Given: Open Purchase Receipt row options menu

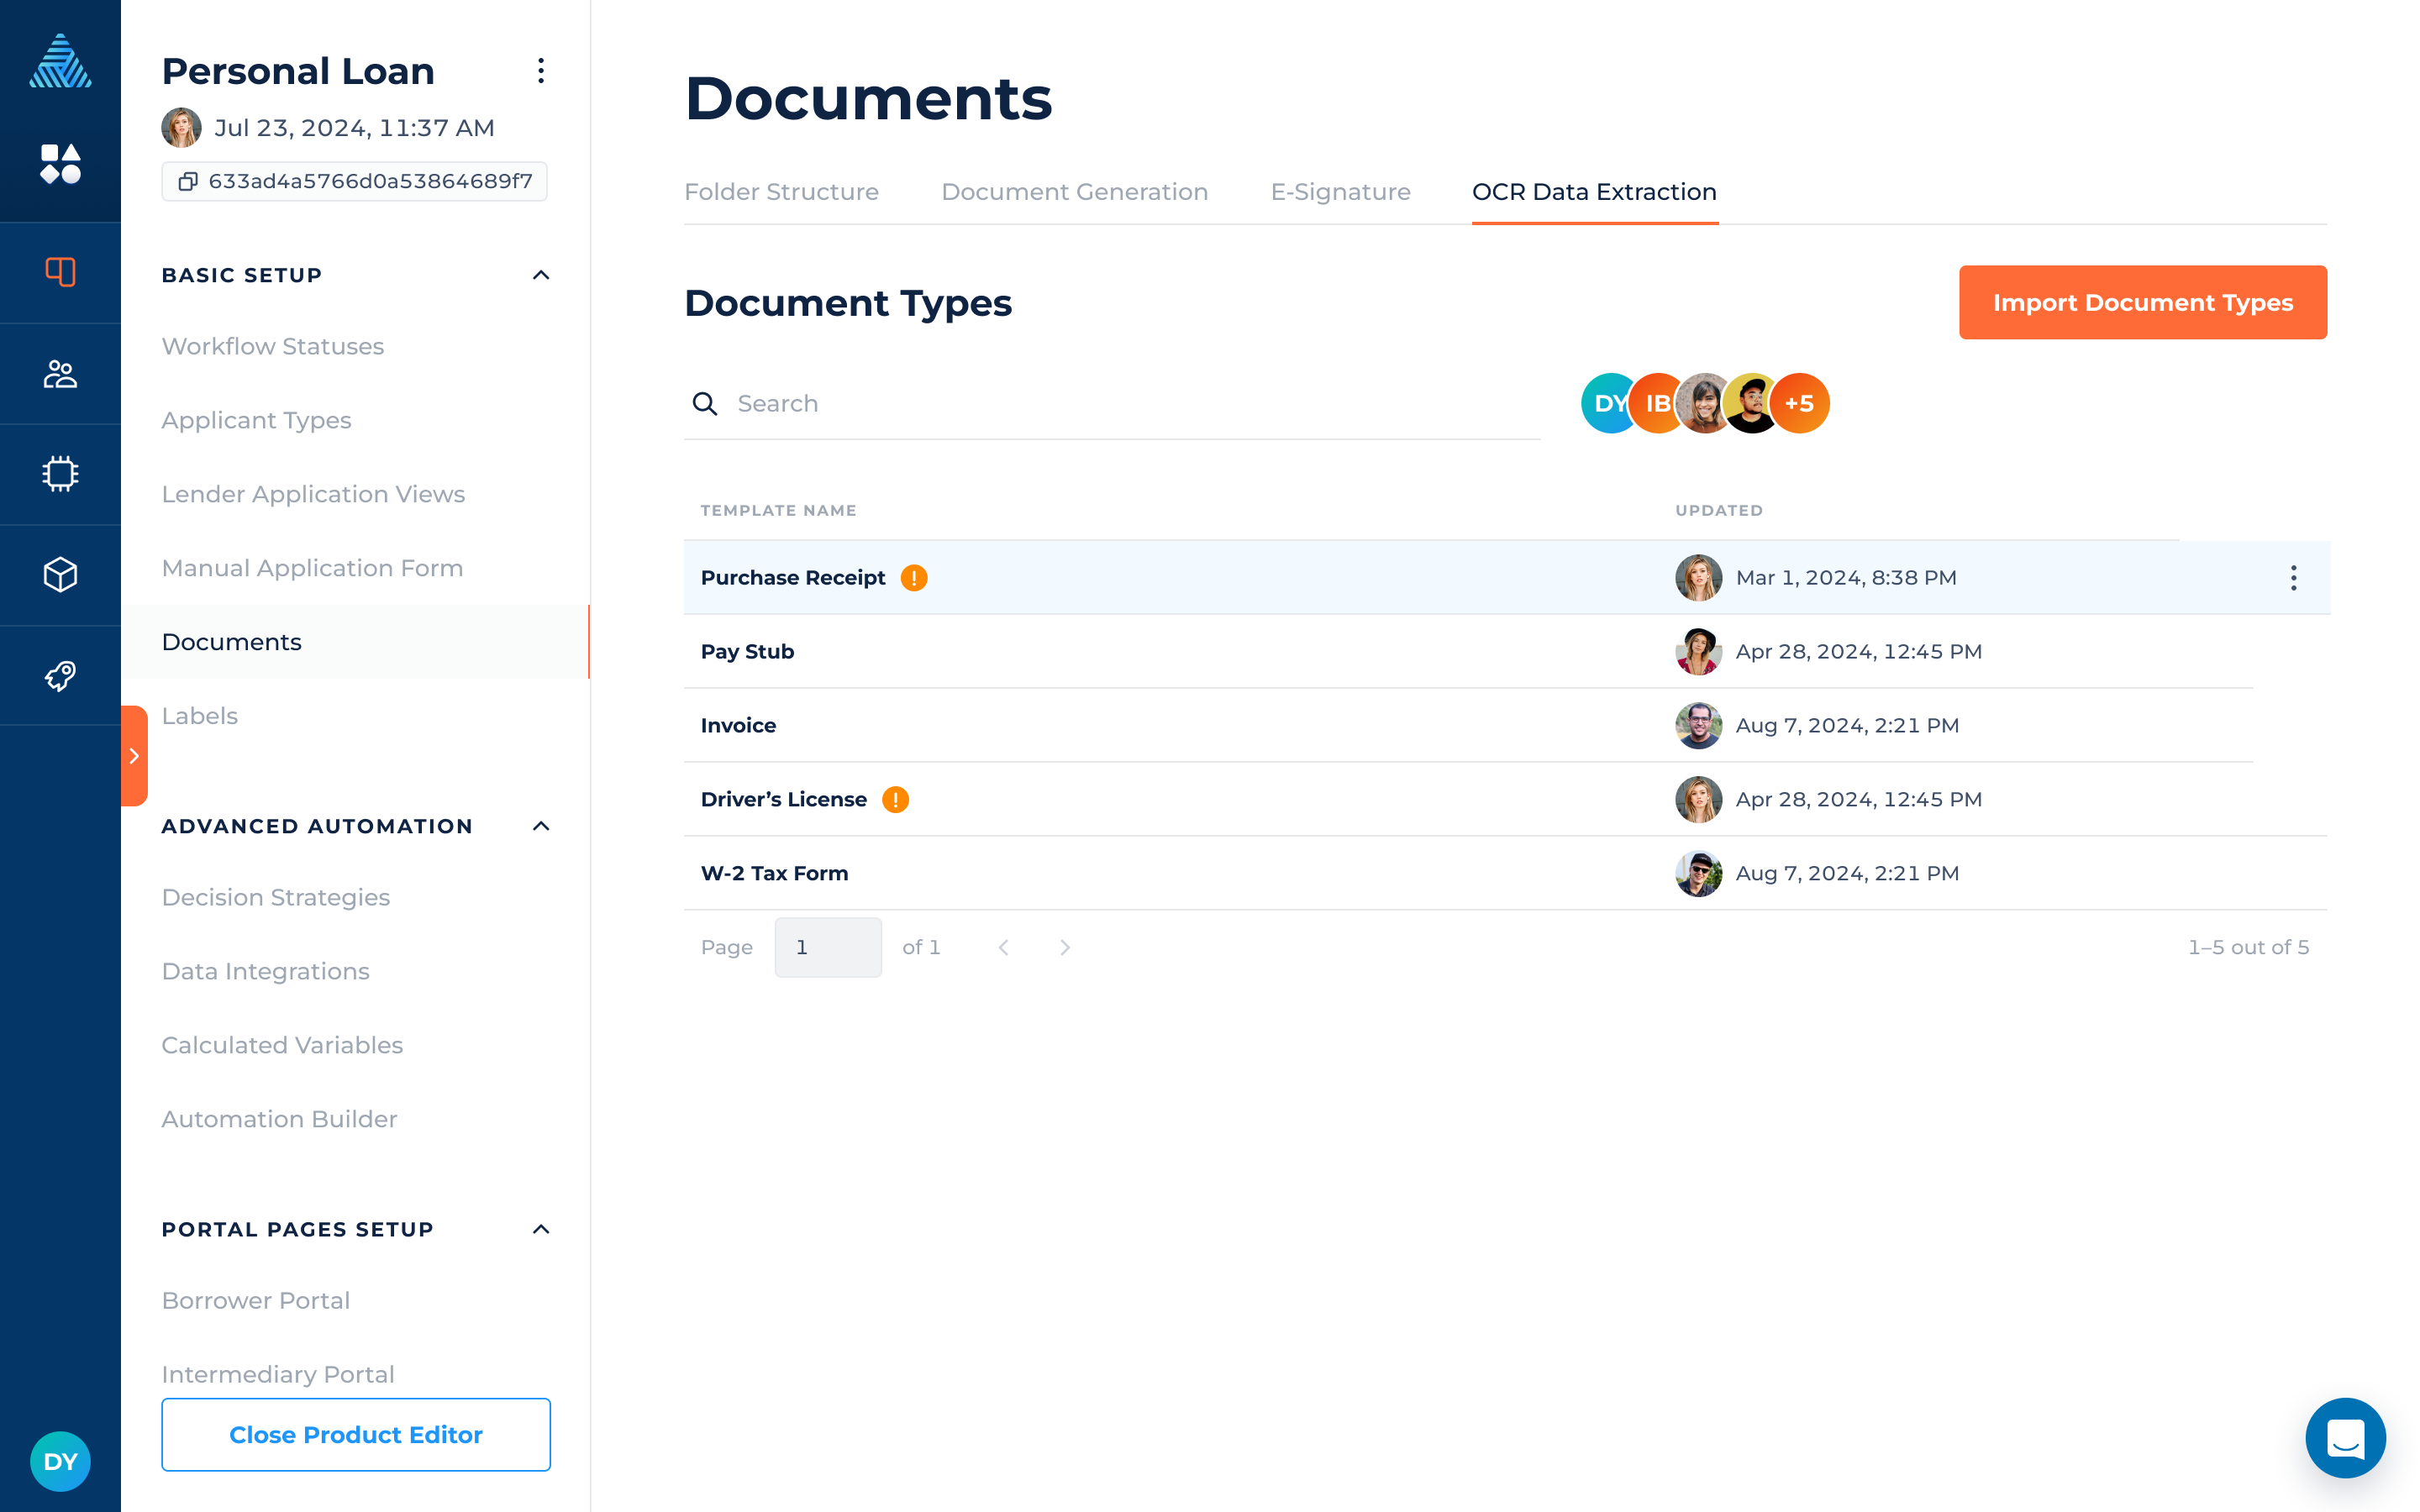Looking at the screenshot, I should (2293, 578).
